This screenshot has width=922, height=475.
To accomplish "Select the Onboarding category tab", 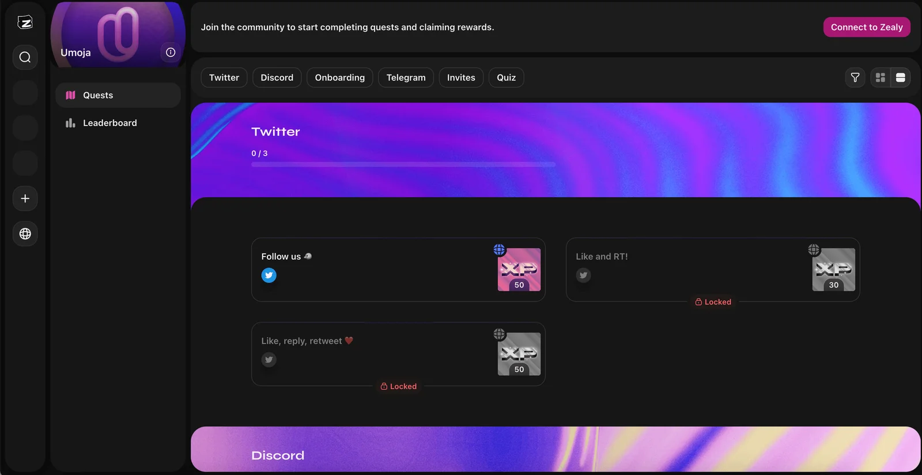I will point(340,77).
